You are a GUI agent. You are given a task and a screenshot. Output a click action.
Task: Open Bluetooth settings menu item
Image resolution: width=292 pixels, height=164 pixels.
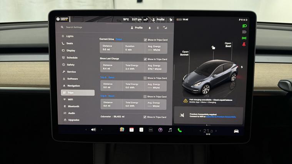point(73,106)
